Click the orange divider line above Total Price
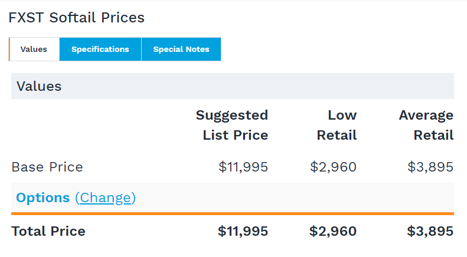467x257 pixels. click(232, 213)
